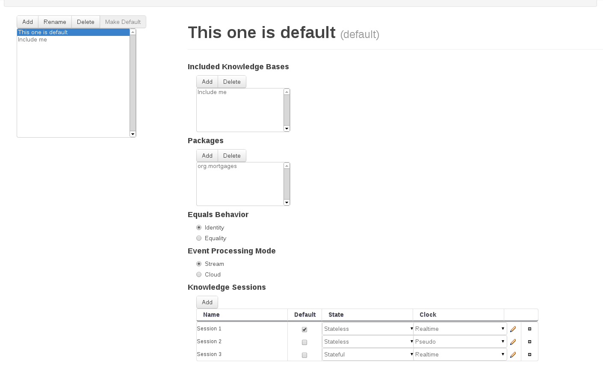This screenshot has height=365, width=603.
Task: Uncheck the Default checkbox for Session 1
Action: (304, 330)
